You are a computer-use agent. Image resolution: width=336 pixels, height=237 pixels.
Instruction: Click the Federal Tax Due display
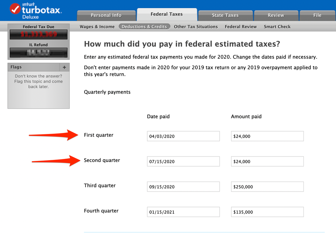pyautogui.click(x=38, y=34)
